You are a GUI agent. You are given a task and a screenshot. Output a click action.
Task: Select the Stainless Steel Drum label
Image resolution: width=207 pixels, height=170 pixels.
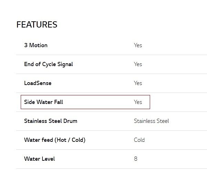(x=51, y=121)
